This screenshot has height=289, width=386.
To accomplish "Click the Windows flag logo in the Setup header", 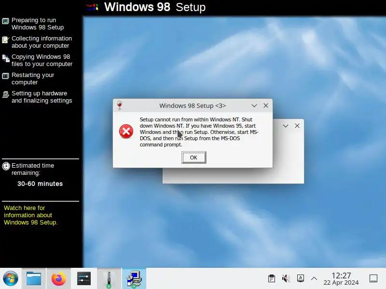I will 93,7.
